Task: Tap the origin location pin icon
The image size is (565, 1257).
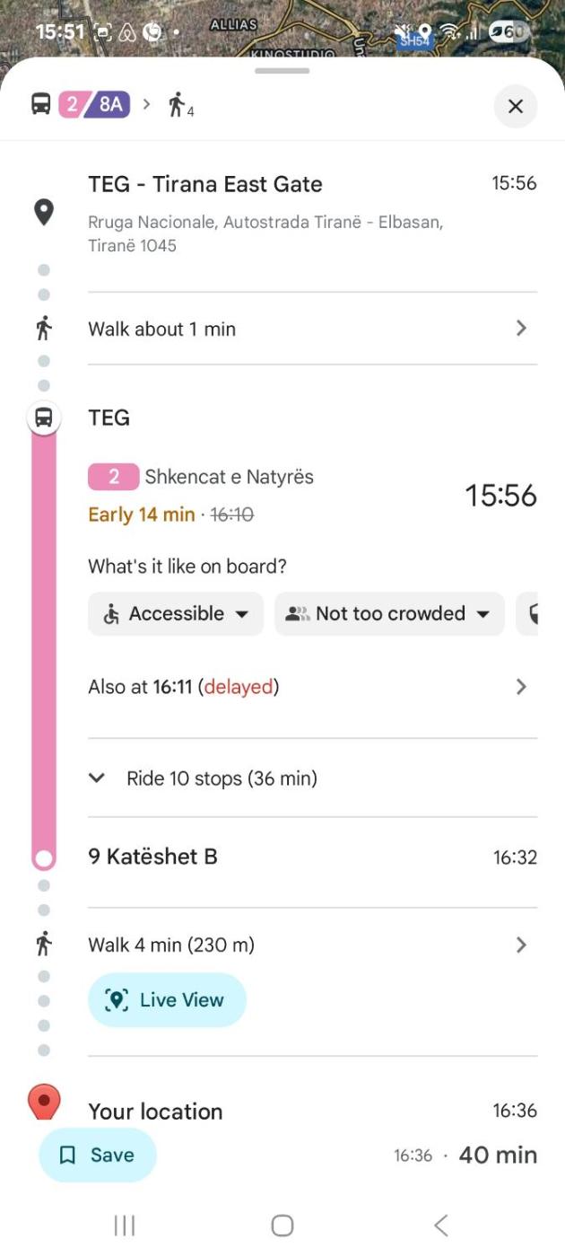Action: pos(44,213)
